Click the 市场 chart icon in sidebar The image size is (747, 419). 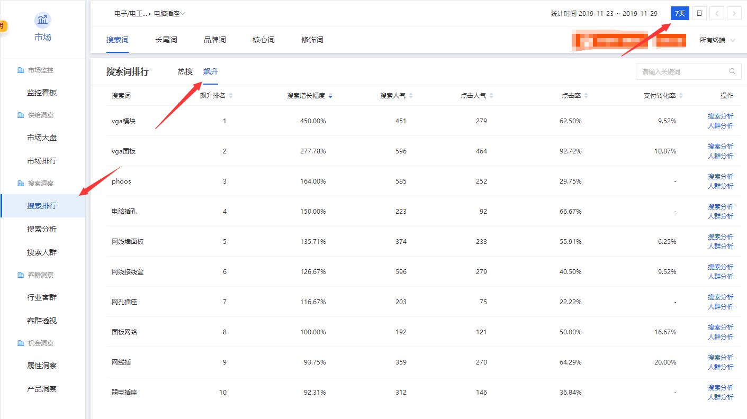click(43, 21)
